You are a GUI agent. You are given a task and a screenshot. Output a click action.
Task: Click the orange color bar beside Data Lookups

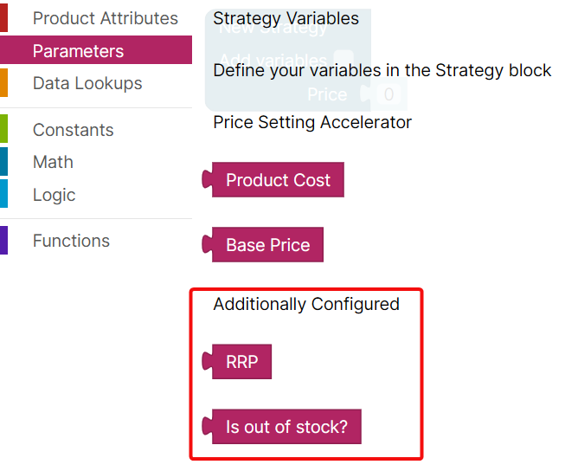tap(3, 83)
